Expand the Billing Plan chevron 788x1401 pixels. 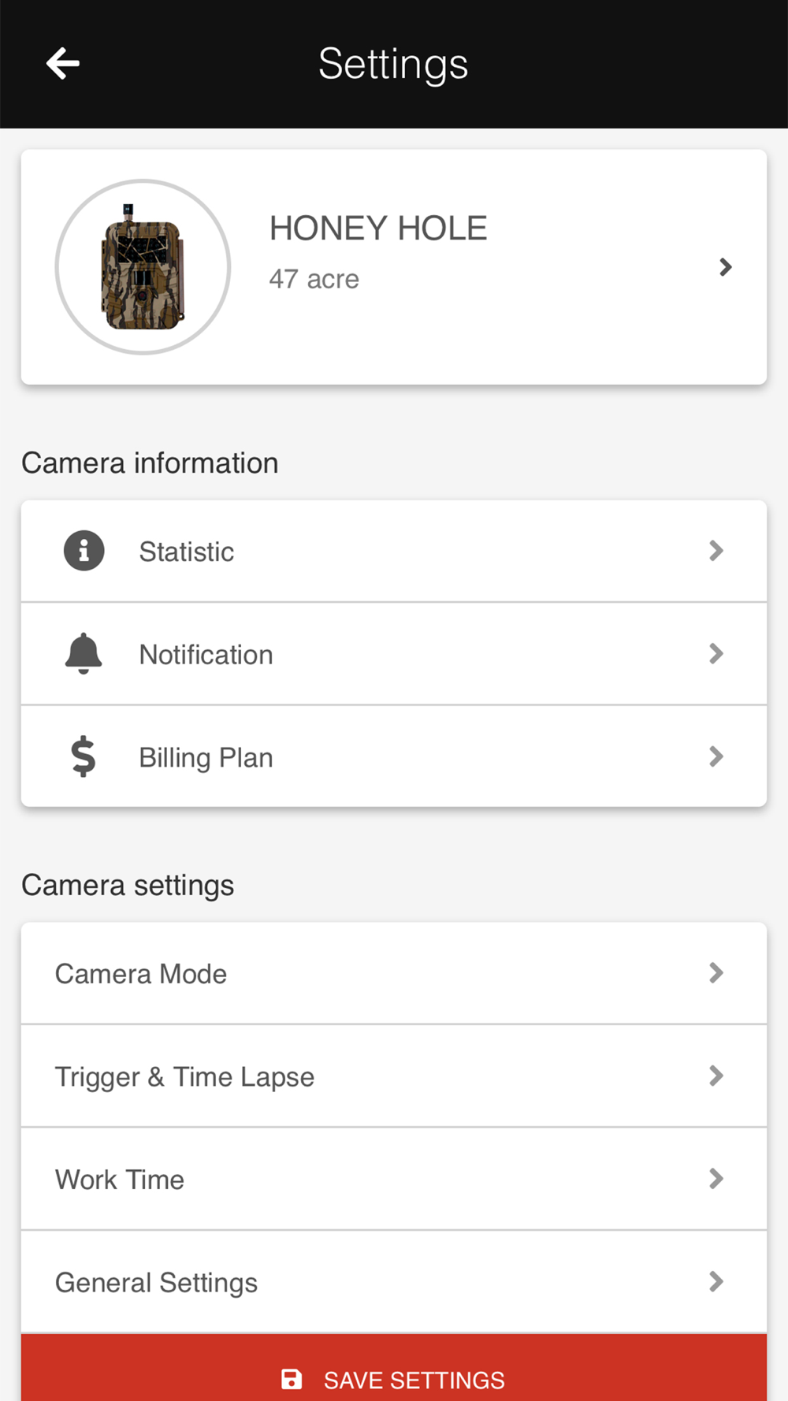[716, 756]
